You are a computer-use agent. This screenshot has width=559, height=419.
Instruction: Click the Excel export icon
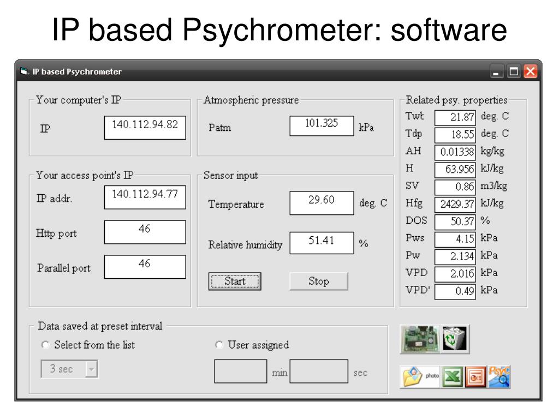(x=453, y=377)
